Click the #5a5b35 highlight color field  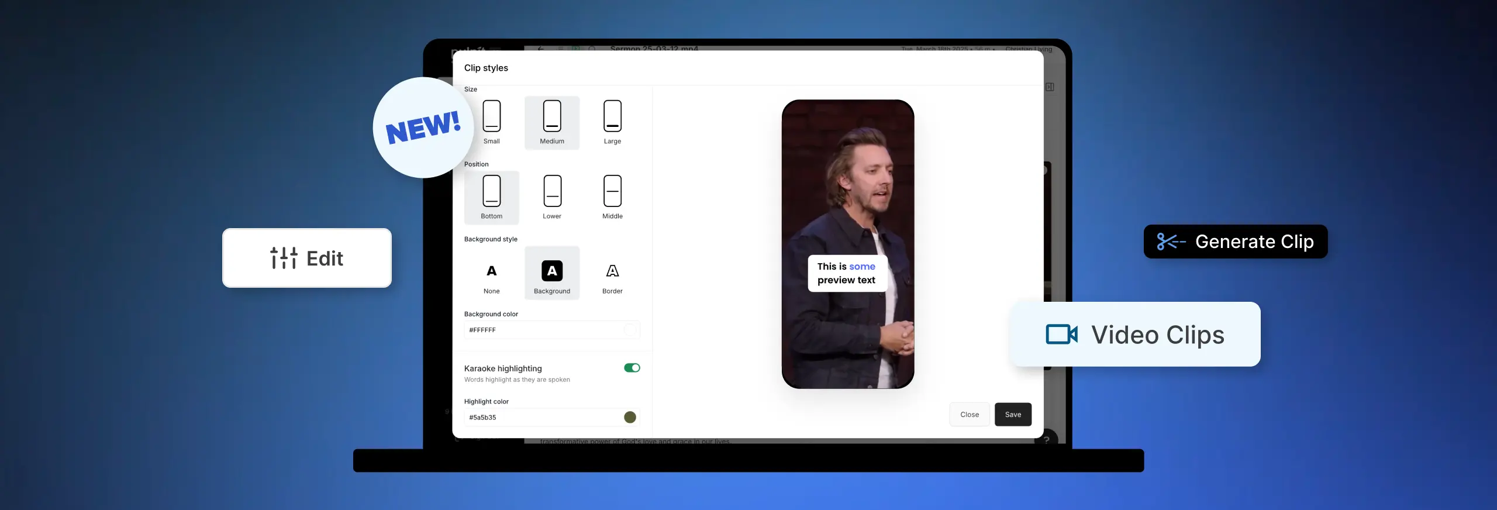552,417
